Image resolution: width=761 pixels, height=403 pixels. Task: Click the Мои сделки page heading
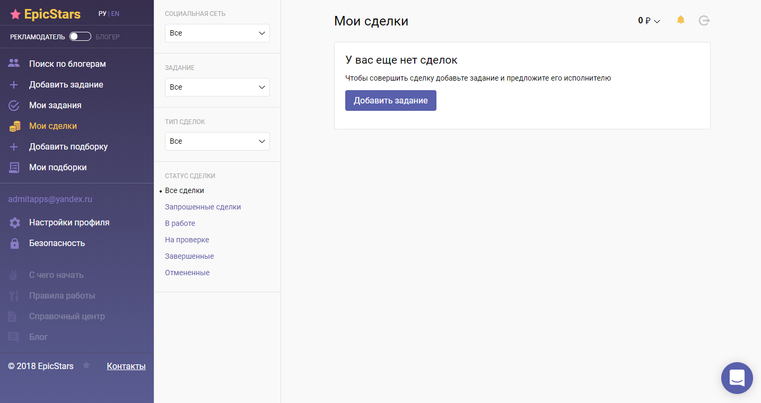pyautogui.click(x=371, y=21)
